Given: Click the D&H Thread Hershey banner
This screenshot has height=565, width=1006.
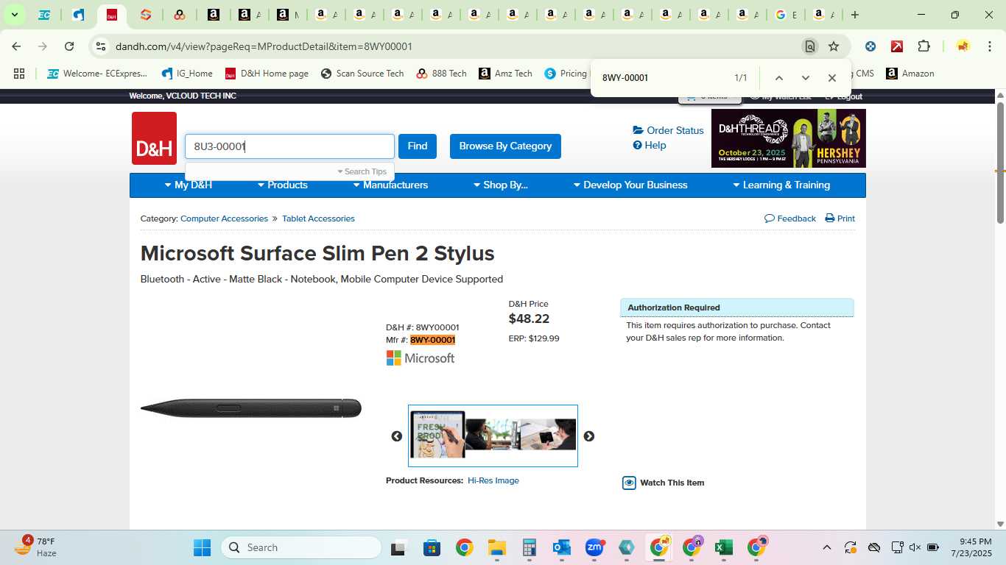Looking at the screenshot, I should [789, 138].
